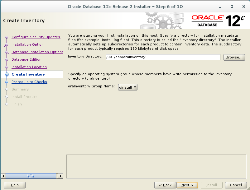Screen dimensions: 250x190
Task: Proceed with the Next button
Action: point(187,185)
